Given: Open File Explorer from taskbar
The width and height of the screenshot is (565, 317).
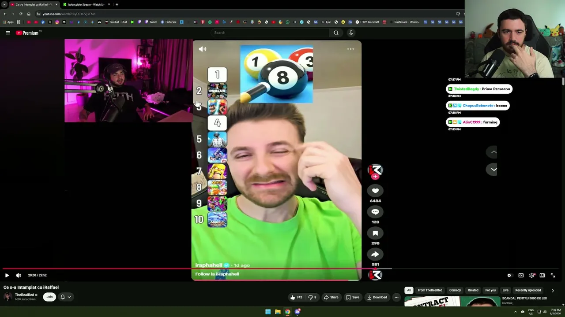Looking at the screenshot, I should (278, 312).
